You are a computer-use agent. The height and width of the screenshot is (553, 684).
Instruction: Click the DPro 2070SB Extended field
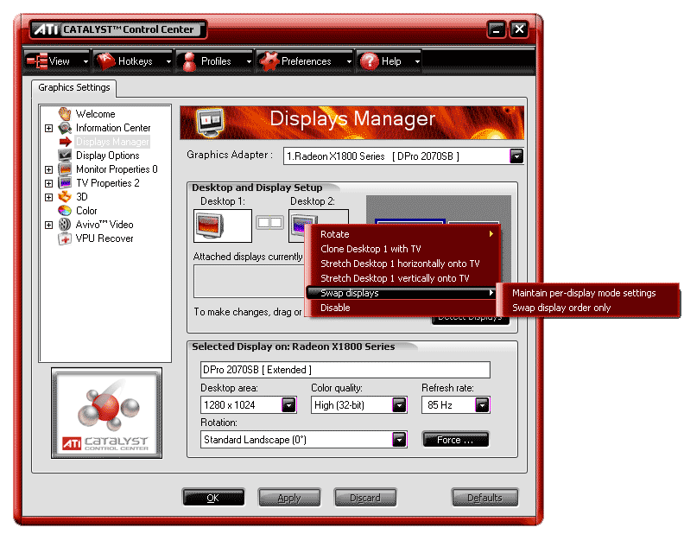pos(345,370)
